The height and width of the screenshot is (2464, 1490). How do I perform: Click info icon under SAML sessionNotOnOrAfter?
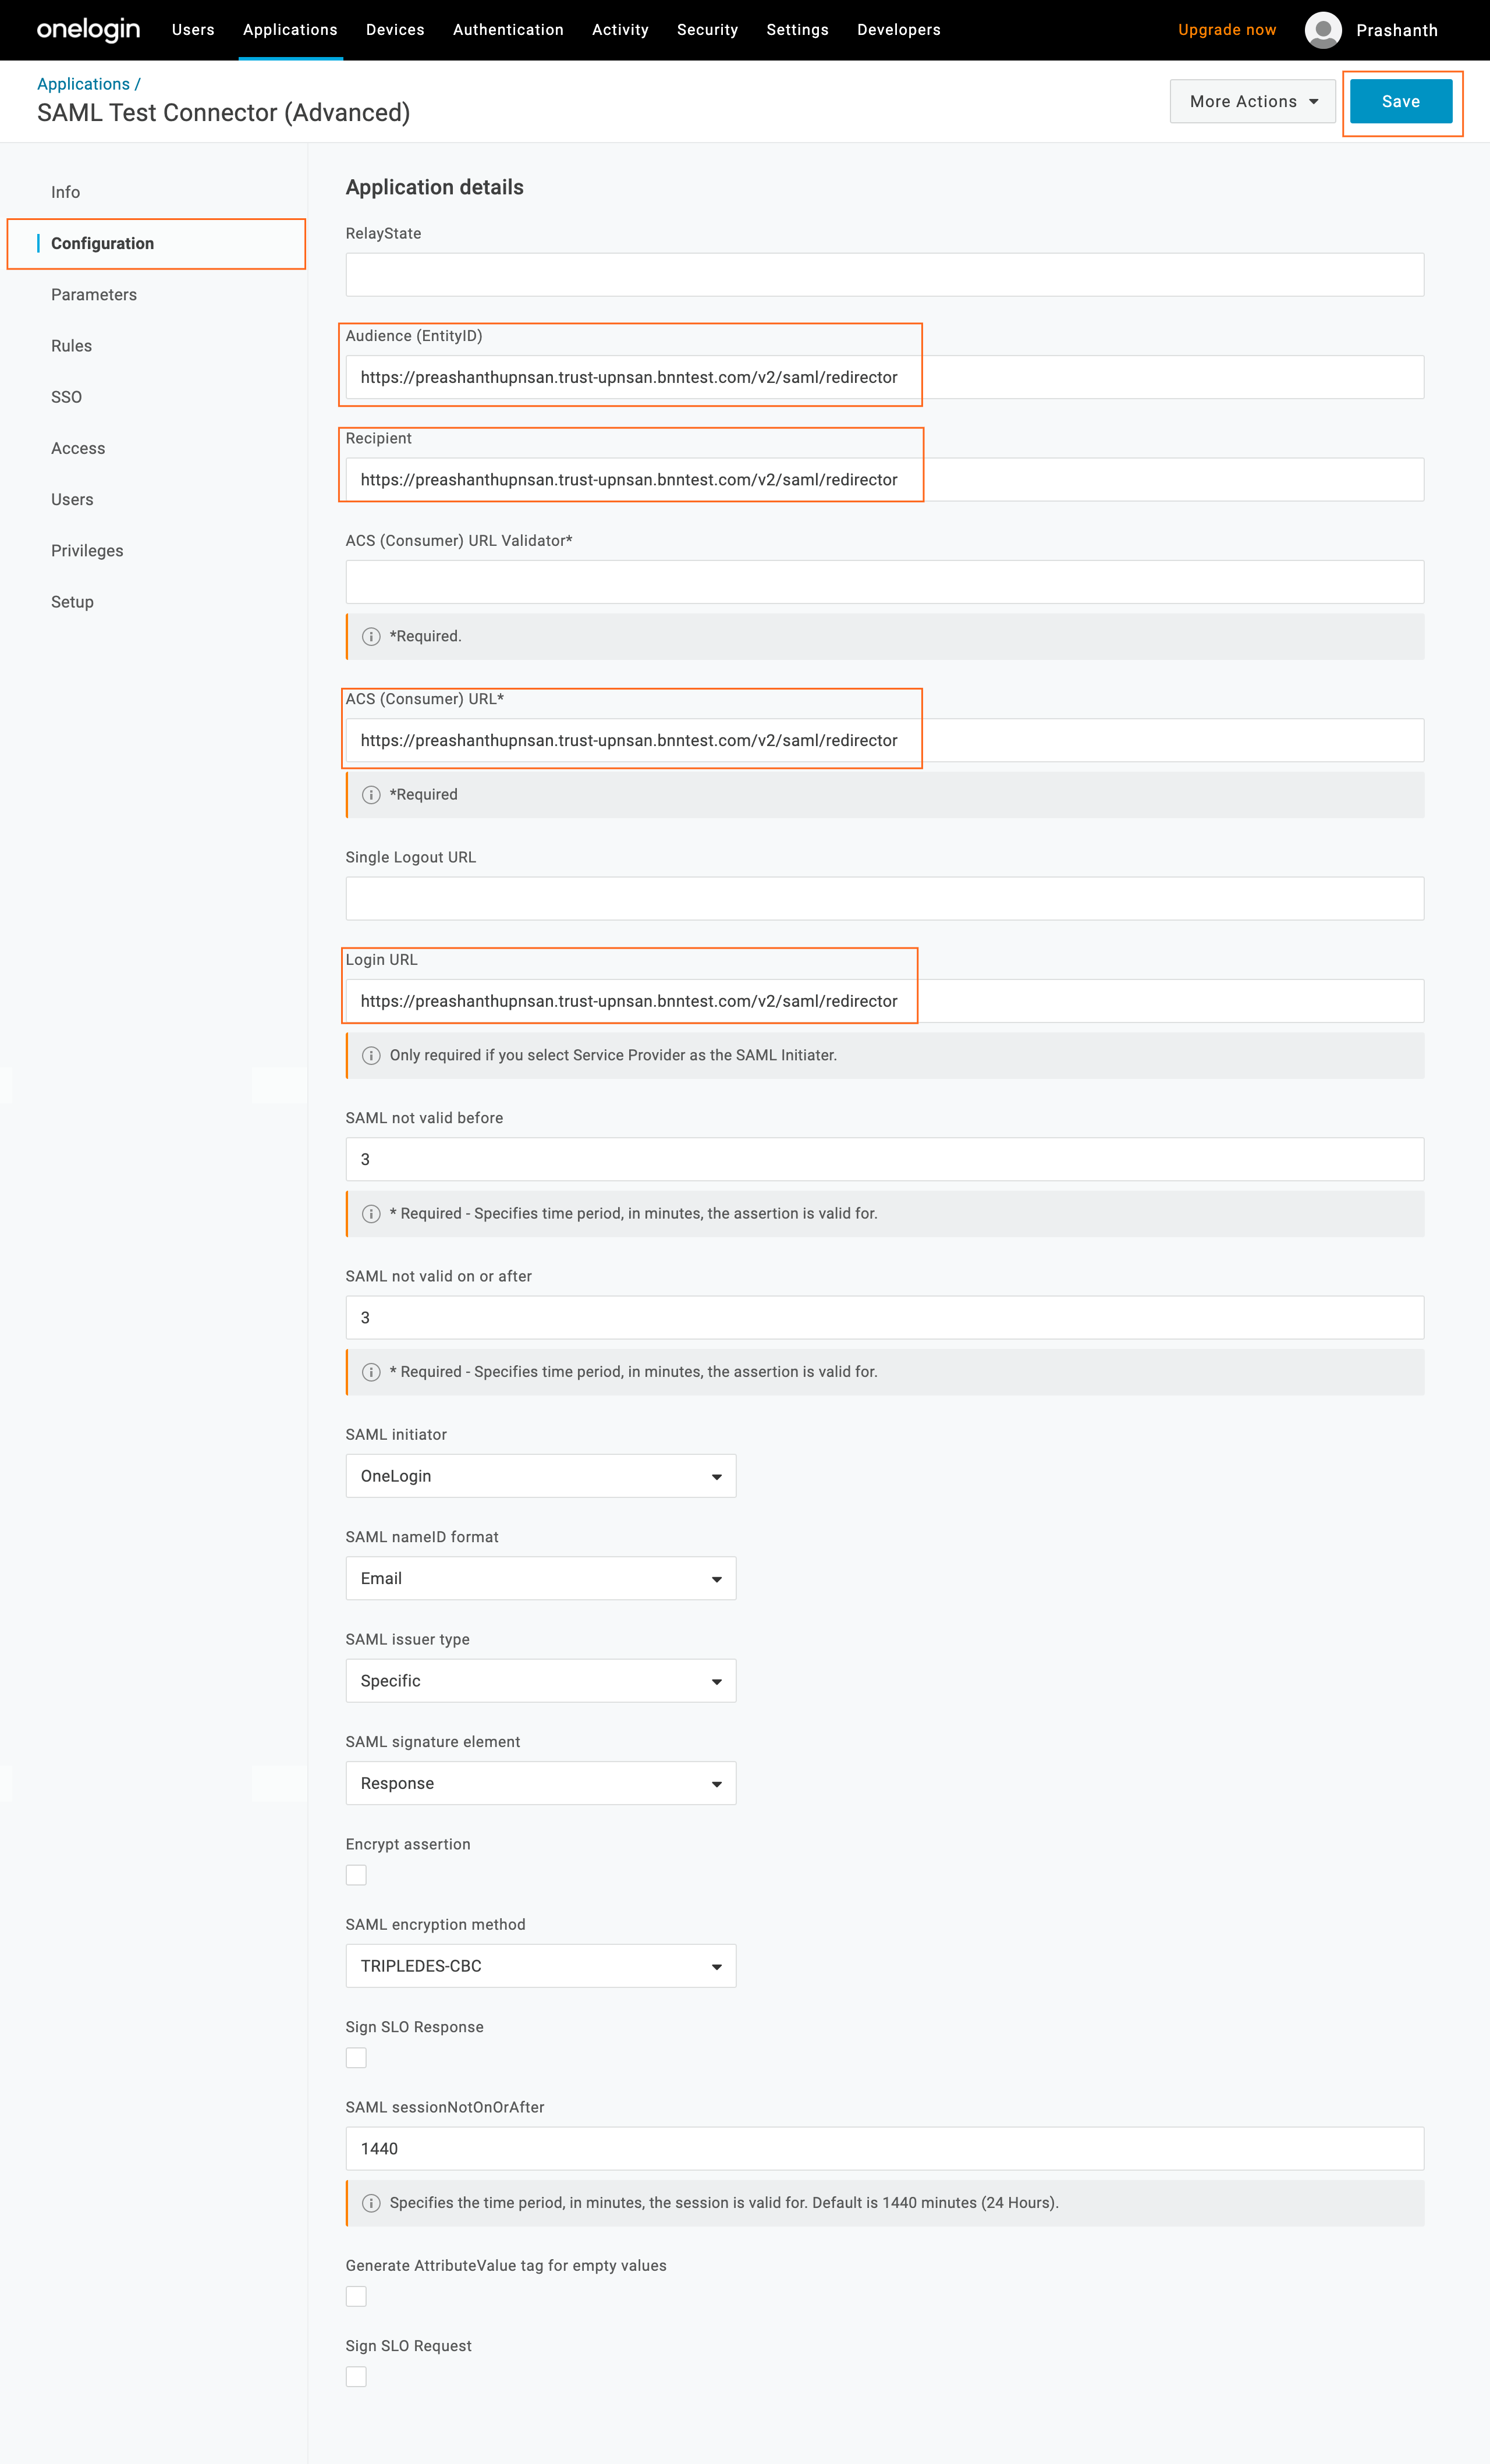tap(371, 2203)
